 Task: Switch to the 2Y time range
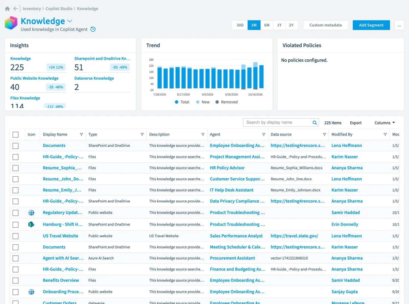[291, 25]
